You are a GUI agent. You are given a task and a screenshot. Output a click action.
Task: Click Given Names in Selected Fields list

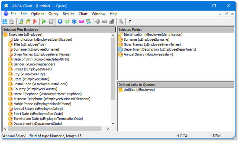pos(152,44)
